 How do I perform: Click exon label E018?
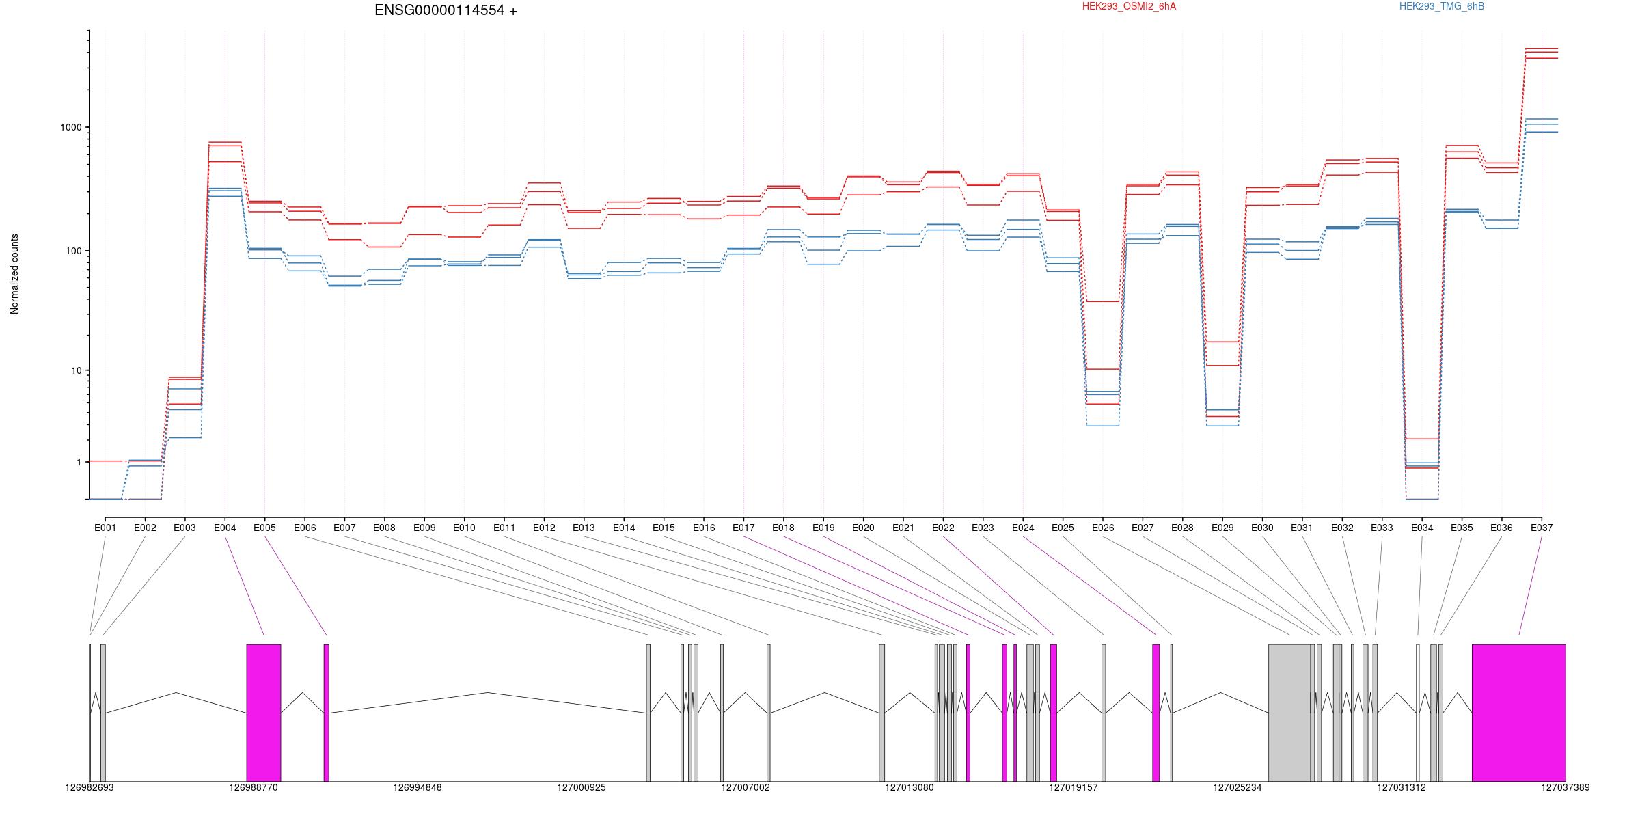click(783, 528)
